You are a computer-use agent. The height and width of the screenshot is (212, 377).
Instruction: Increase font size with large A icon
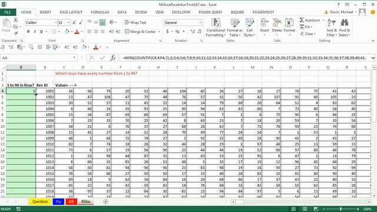pos(74,22)
